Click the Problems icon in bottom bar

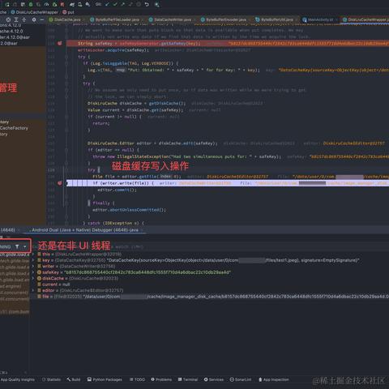tap(152, 379)
